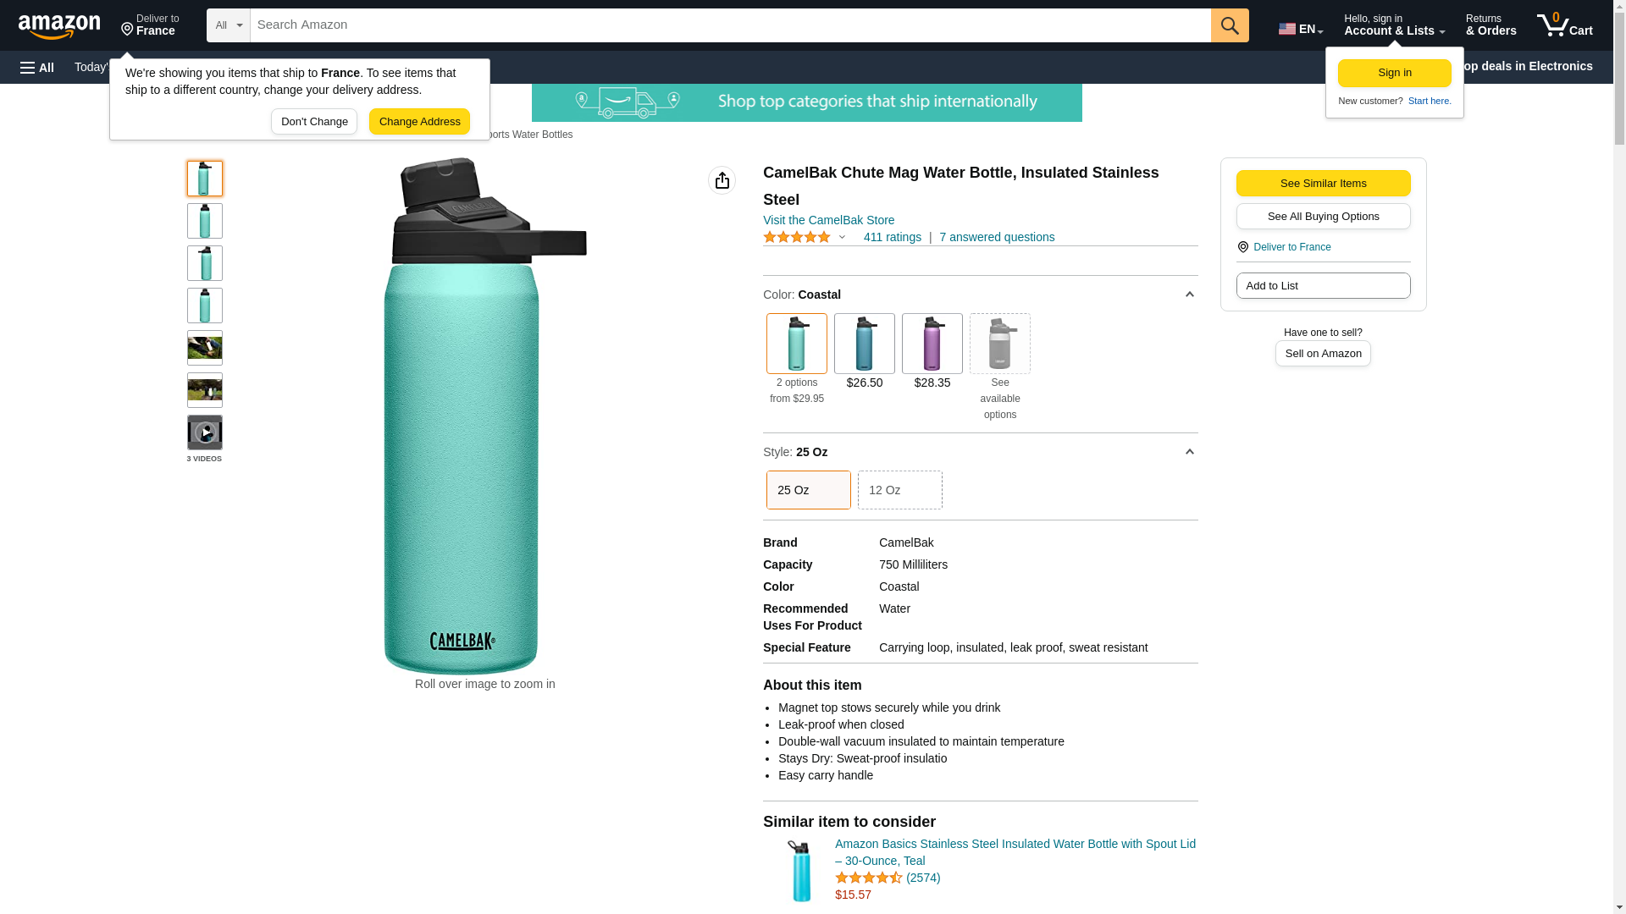Click the Search Amazon input field
This screenshot has width=1626, height=914.
coord(730,25)
